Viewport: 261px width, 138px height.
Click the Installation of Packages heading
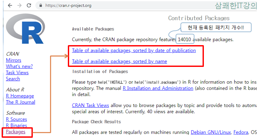point(100,71)
